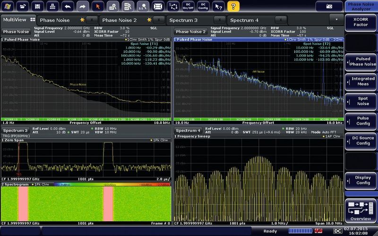Open the Overview configuration button
The height and width of the screenshot is (236, 378).
[x=361, y=211]
